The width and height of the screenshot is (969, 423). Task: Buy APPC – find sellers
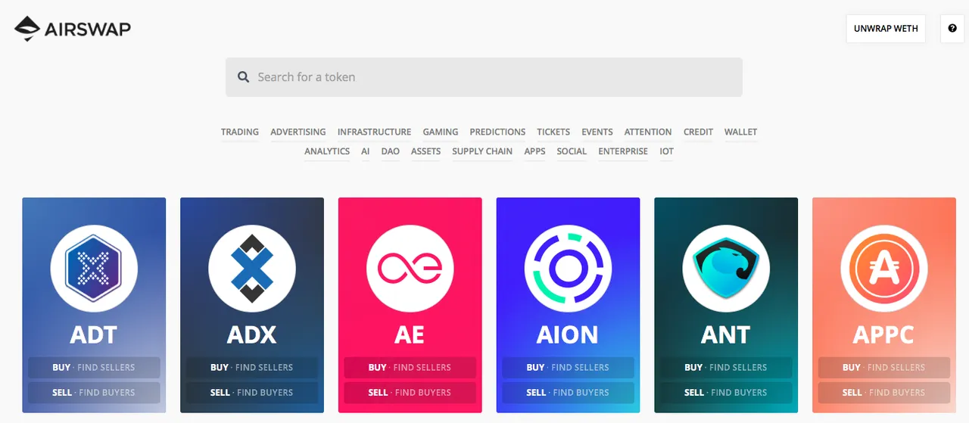pyautogui.click(x=884, y=368)
